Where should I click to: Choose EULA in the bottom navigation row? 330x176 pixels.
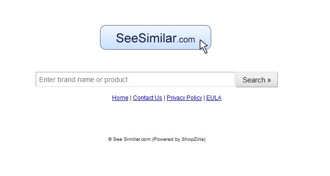[x=214, y=98]
